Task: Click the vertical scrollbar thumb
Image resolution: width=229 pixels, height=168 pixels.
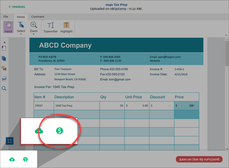Action: click(227, 53)
